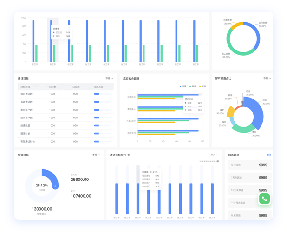The height and width of the screenshot is (236, 287).
Task: Toggle the 新建 legend in 成交机会跟进
Action: tap(183, 86)
